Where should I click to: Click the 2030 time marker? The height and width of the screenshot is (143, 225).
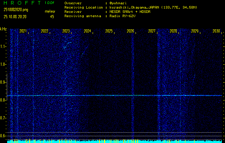(x=216, y=31)
